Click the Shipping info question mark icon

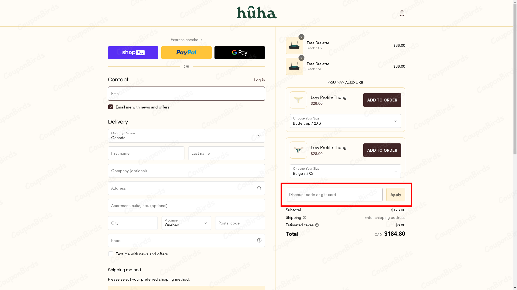[305, 218]
